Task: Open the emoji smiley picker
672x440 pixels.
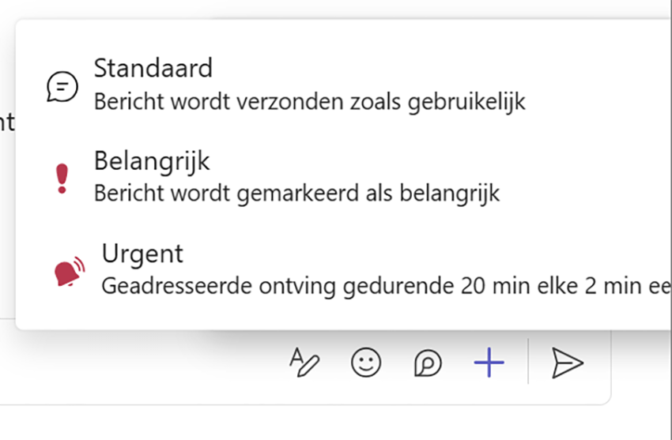Action: [x=365, y=363]
